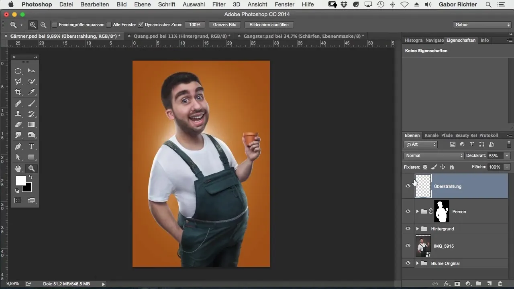Open the Layers panel flyout menu

510,136
